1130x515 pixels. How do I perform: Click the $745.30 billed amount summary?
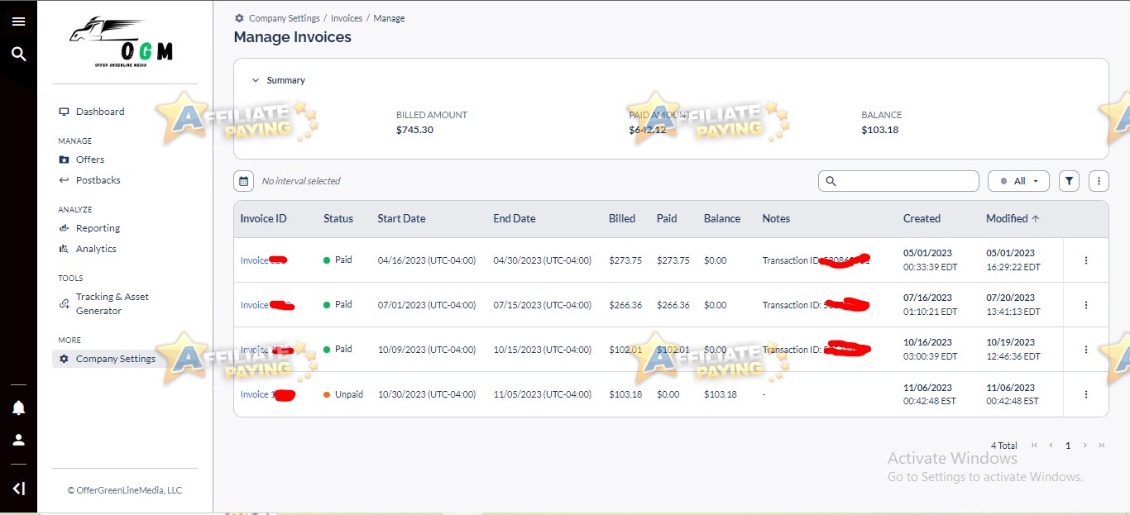click(x=414, y=130)
